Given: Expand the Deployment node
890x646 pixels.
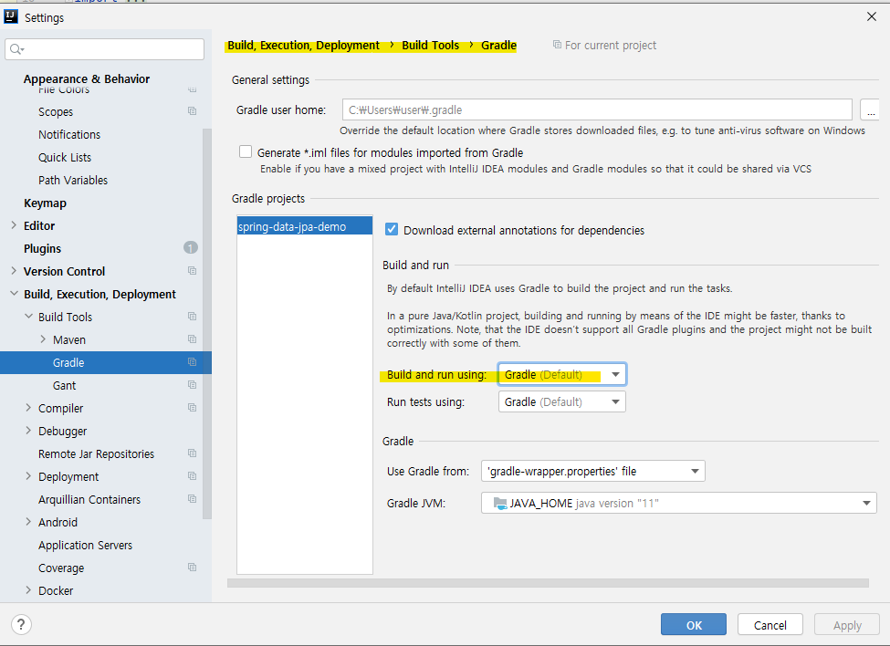Looking at the screenshot, I should click(28, 476).
